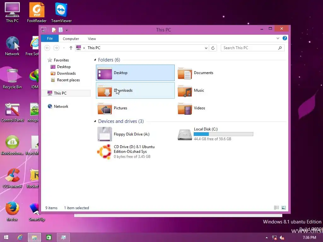Click the window system menu icon
This screenshot has height=242, width=323.
(x=44, y=30)
